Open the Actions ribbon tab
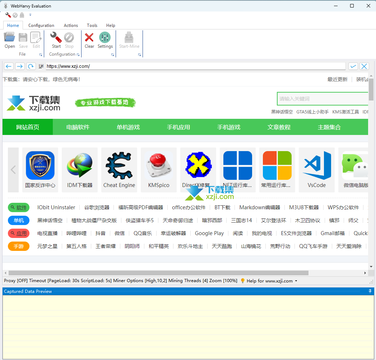 (x=71, y=25)
